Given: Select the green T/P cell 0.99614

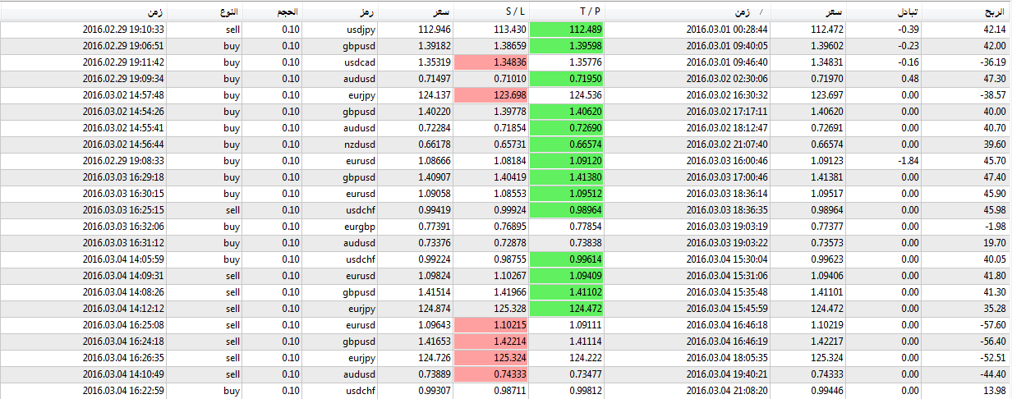Looking at the screenshot, I should [x=567, y=259].
